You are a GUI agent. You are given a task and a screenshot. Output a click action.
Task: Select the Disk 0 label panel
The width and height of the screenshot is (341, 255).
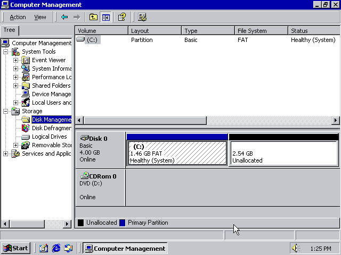[x=100, y=150]
